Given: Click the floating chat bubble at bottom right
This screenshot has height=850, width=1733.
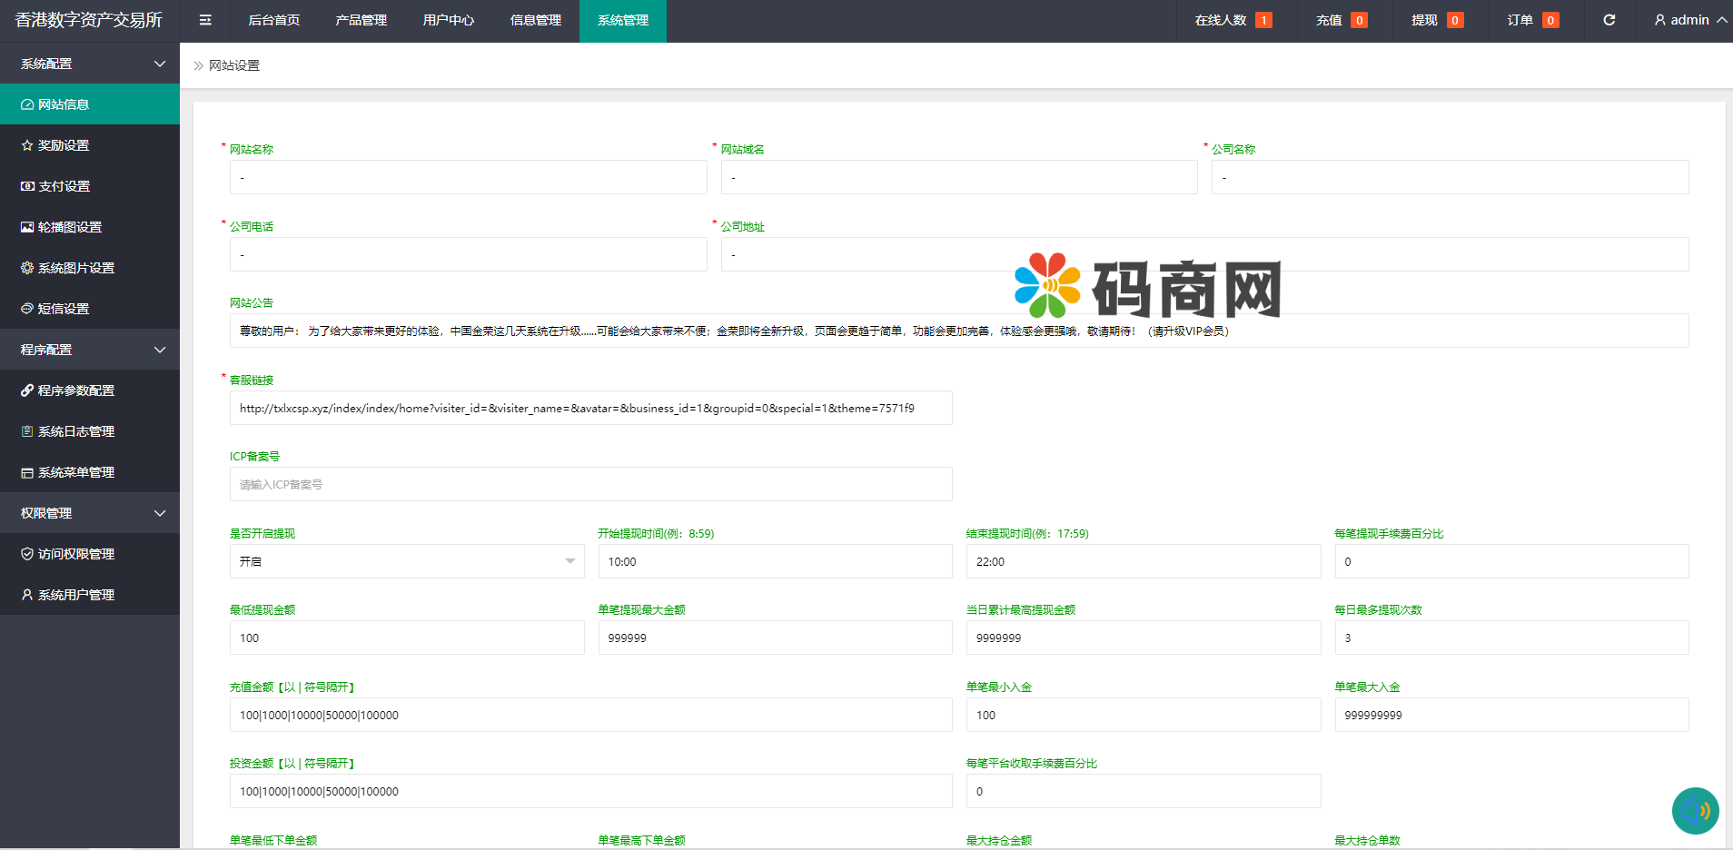Looking at the screenshot, I should 1695,811.
